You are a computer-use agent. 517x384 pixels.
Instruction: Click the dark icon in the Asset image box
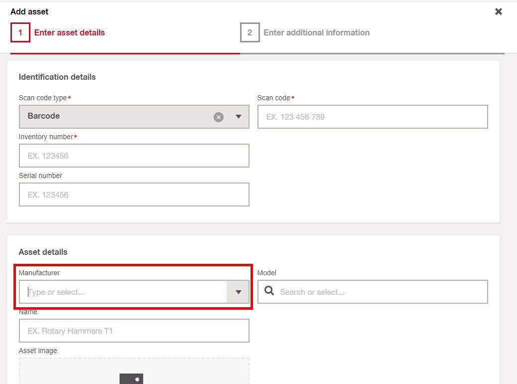(131, 379)
